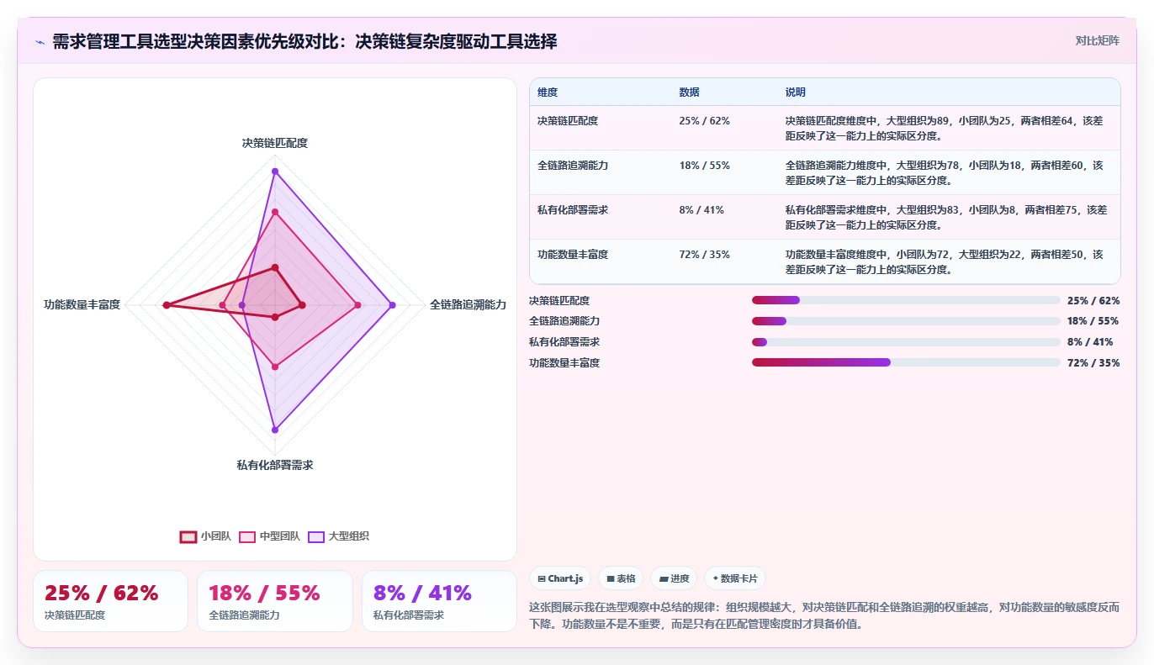Select the 全链路追溯能力 table row name
The height and width of the screenshot is (665, 1154).
tap(573, 166)
